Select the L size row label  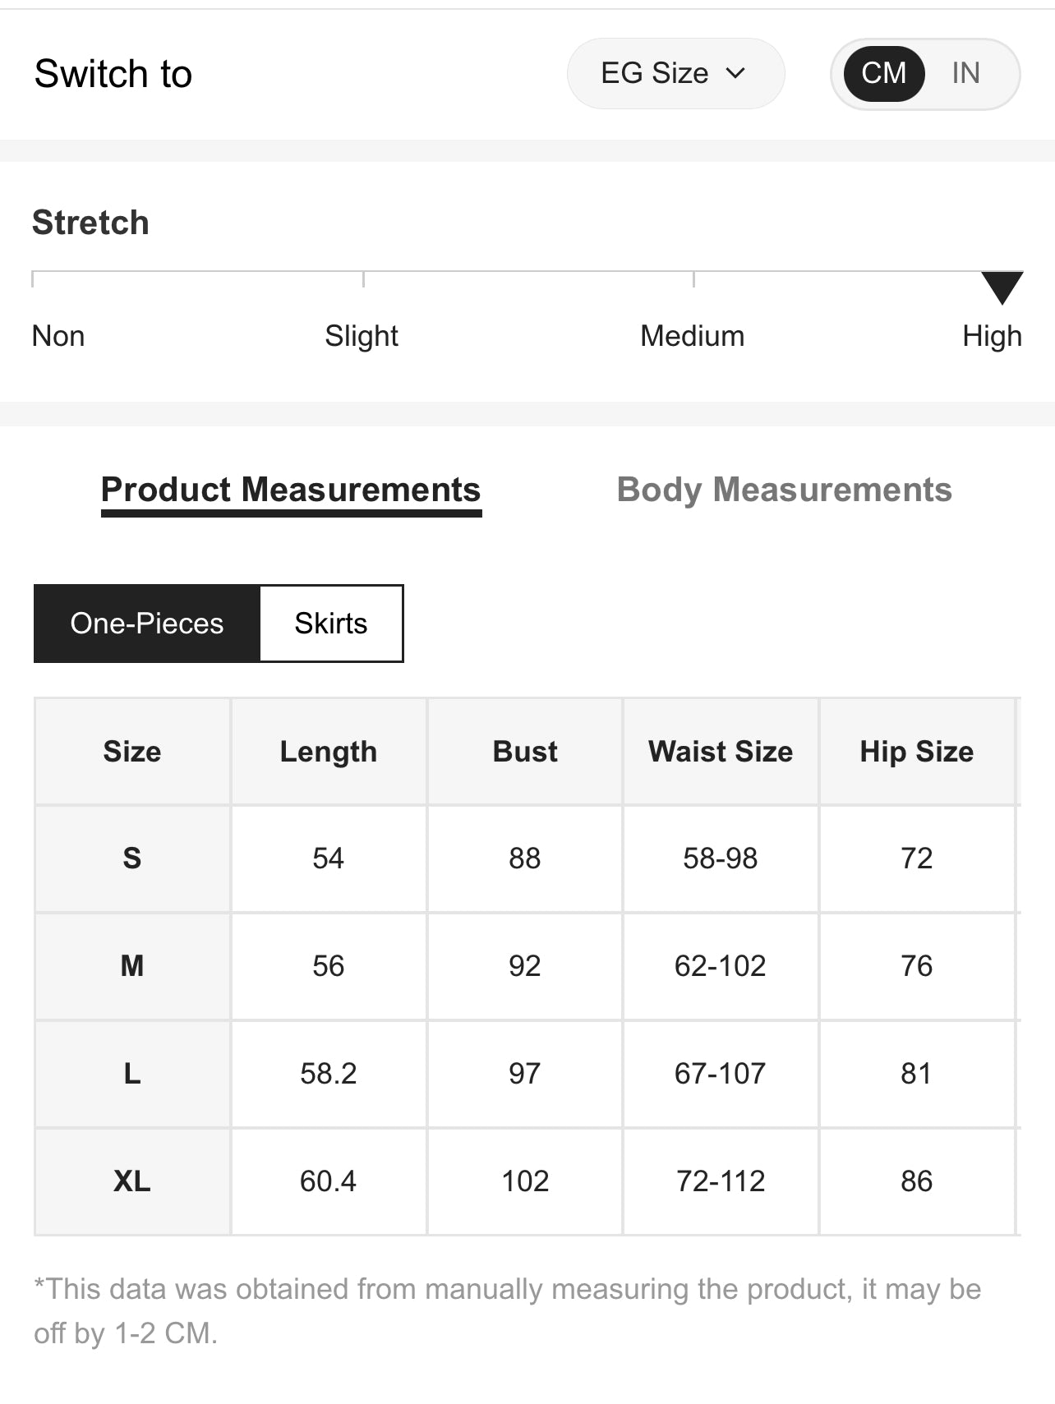(x=132, y=1074)
